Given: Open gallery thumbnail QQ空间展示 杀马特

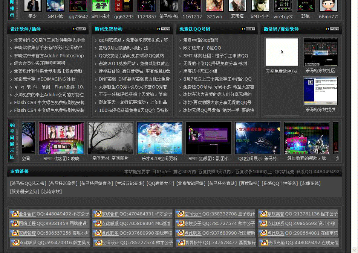Looking at the screenshot, I should point(258,138).
